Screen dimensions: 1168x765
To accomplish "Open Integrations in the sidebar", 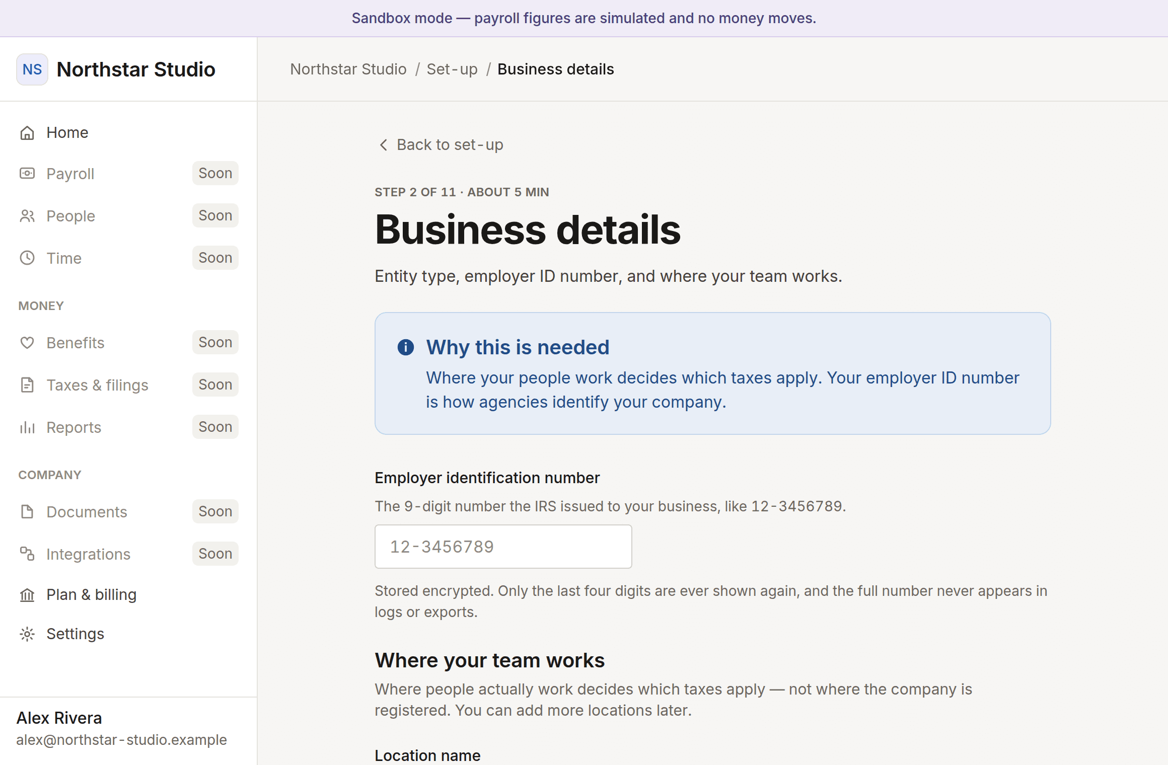I will click(128, 554).
